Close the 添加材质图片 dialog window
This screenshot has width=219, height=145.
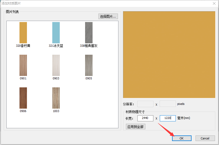[214, 3]
